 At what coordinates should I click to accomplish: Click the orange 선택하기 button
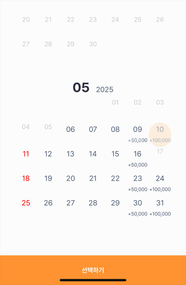click(x=93, y=270)
